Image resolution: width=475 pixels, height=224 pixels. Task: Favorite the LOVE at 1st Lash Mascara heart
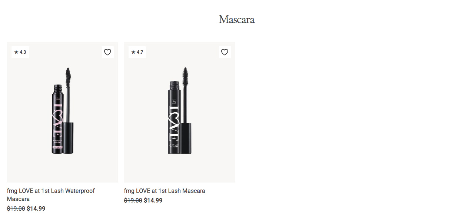pyautogui.click(x=225, y=52)
